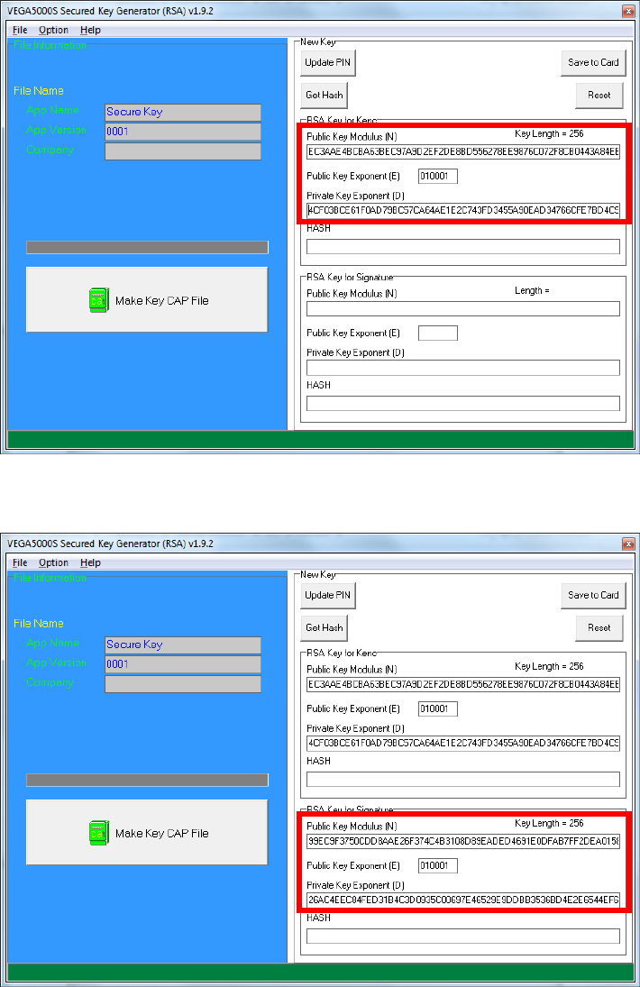Screen dimensions: 640x987
Task: Click Company field in top window
Action: pos(183,151)
